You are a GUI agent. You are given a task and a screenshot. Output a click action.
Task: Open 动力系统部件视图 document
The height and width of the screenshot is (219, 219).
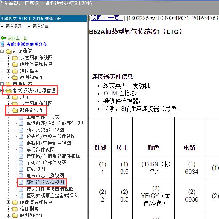[45, 130]
